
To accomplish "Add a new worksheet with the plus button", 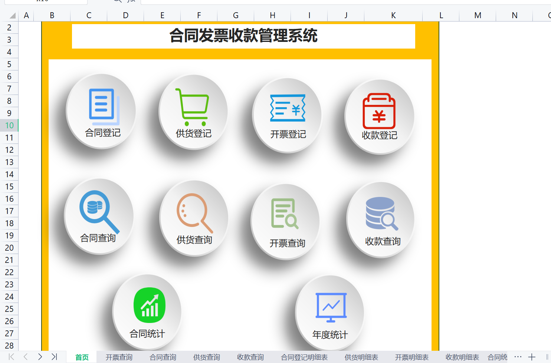I will coord(531,357).
